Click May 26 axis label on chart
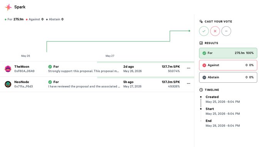 25,56
